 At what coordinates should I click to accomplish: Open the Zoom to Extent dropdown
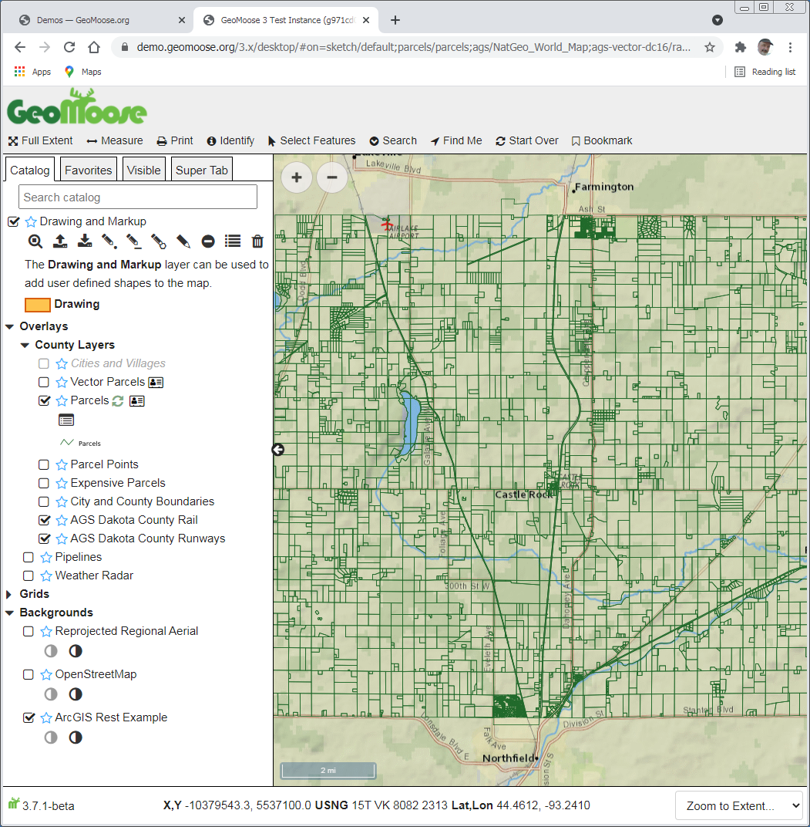tap(739, 805)
